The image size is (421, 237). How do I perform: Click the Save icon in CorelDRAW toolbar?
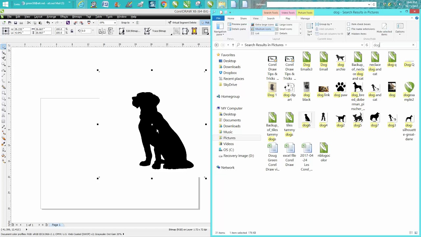tap(15, 23)
